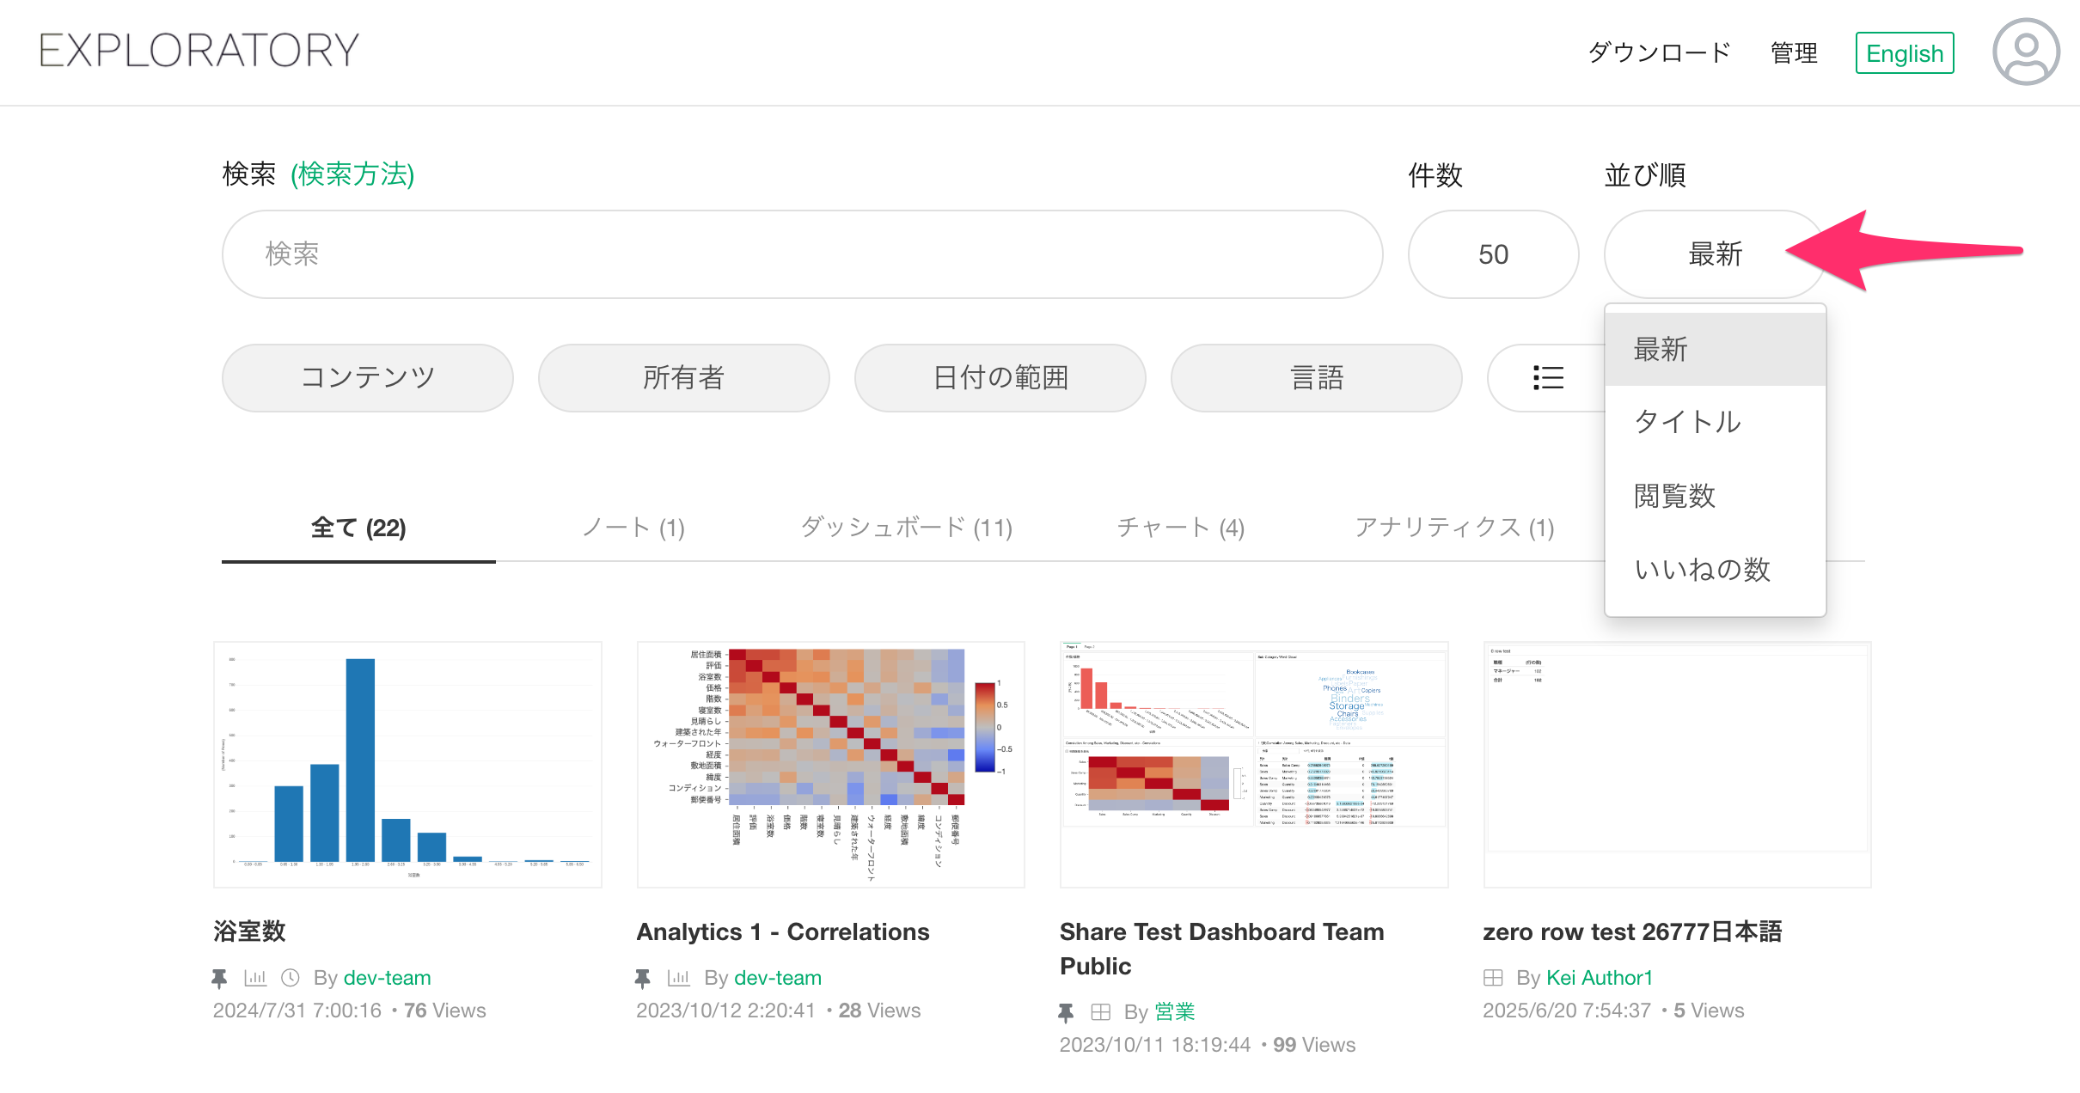
Task: Click dev-team link under Analytics 1
Action: (x=778, y=978)
